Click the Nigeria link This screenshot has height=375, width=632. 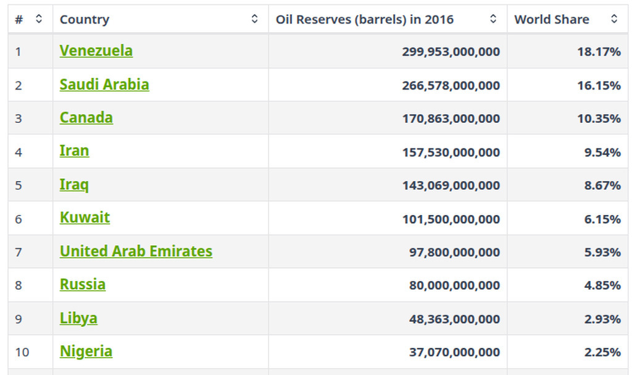coord(86,352)
